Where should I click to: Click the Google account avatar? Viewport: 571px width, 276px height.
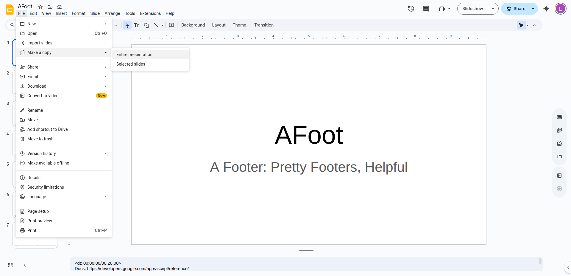click(x=560, y=9)
